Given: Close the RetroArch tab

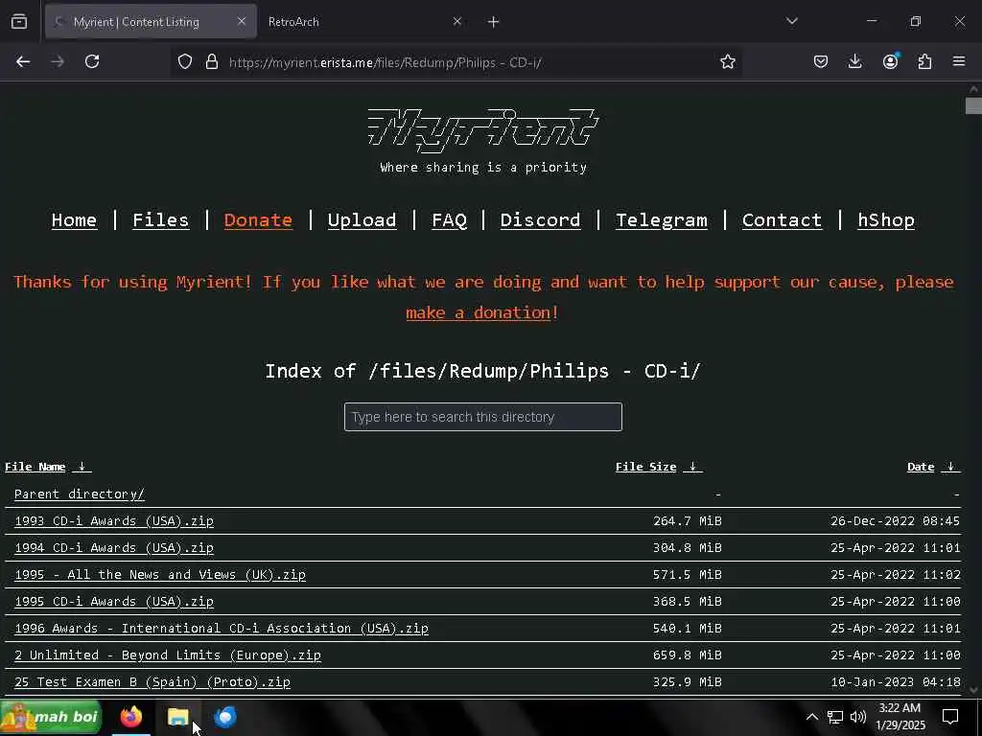Looking at the screenshot, I should click(x=457, y=21).
